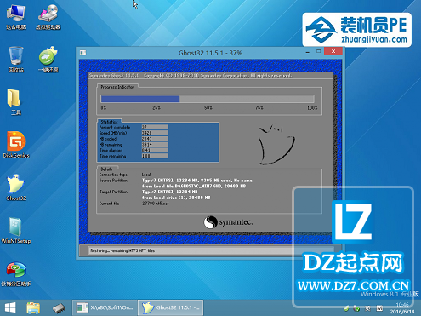
Task: Launch WinNTSetup from the desktop
Action: (16, 230)
